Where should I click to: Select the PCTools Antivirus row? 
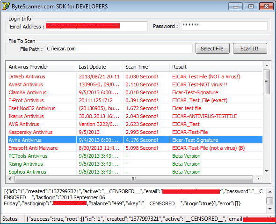point(134,156)
